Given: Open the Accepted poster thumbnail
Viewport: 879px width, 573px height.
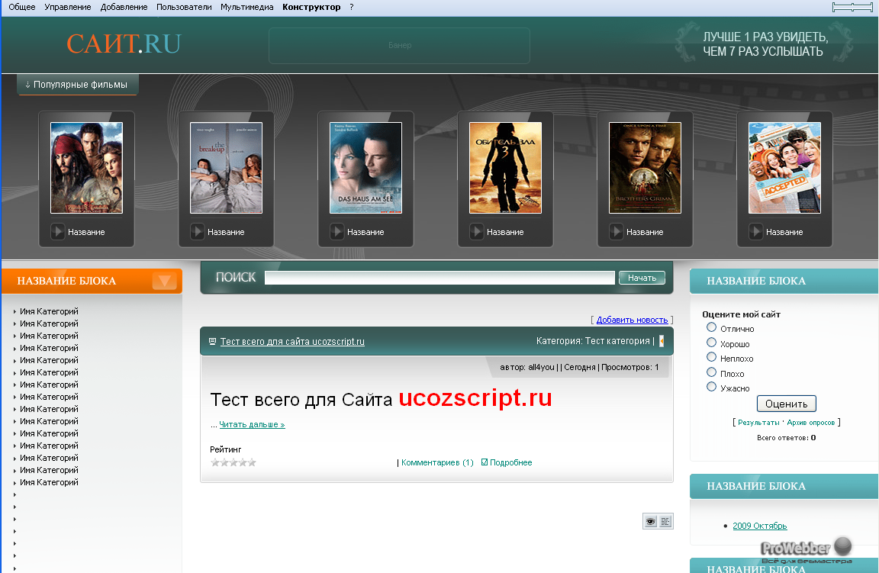Looking at the screenshot, I should (784, 168).
